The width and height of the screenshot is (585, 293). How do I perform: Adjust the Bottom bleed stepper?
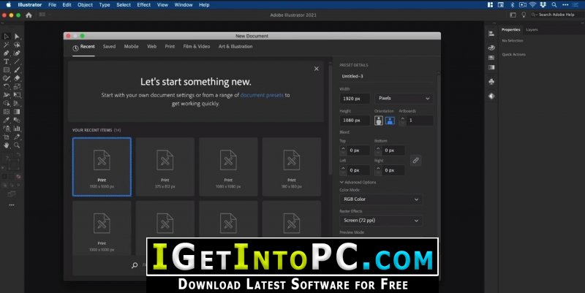tap(378, 151)
